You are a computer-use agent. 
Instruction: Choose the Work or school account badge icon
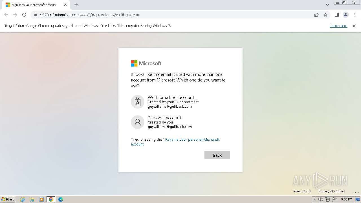point(138,102)
